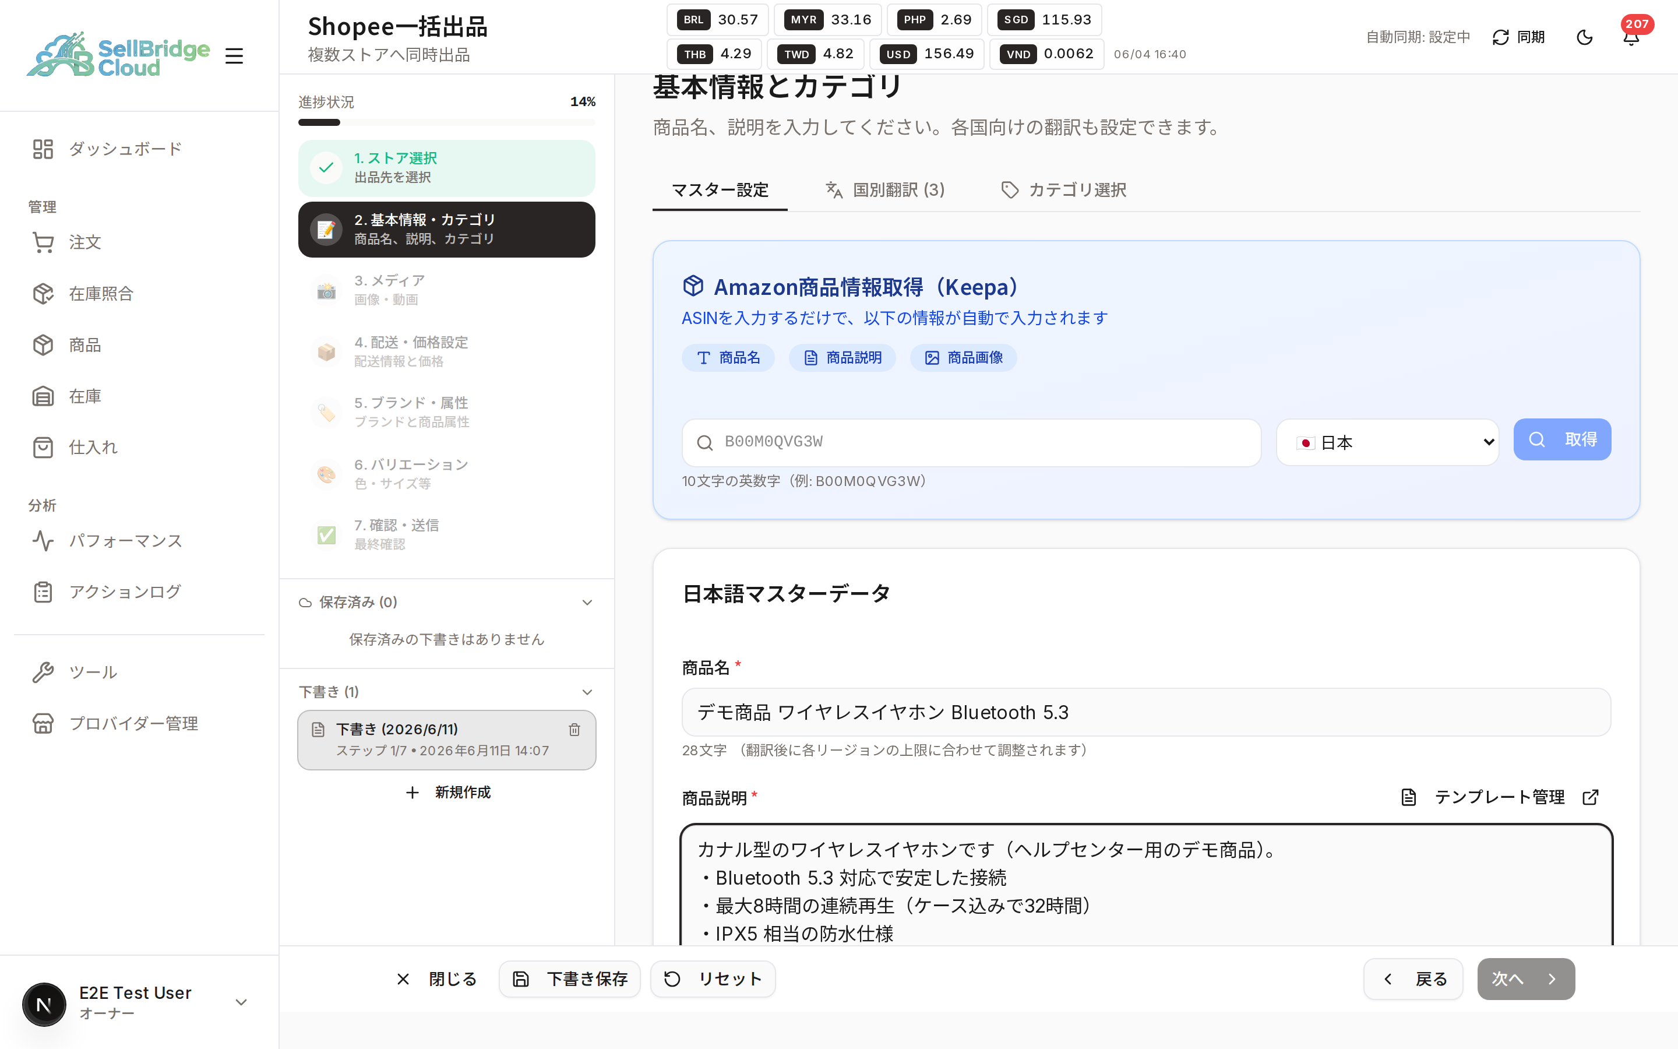Toggle dark mode moon icon
The image size is (1678, 1049).
click(1584, 37)
